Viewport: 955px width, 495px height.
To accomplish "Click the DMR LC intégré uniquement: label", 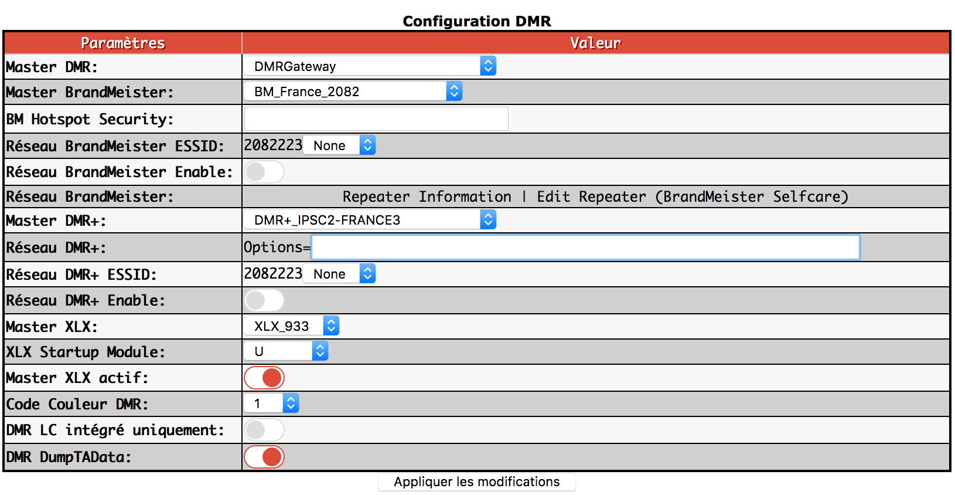I will 115,430.
